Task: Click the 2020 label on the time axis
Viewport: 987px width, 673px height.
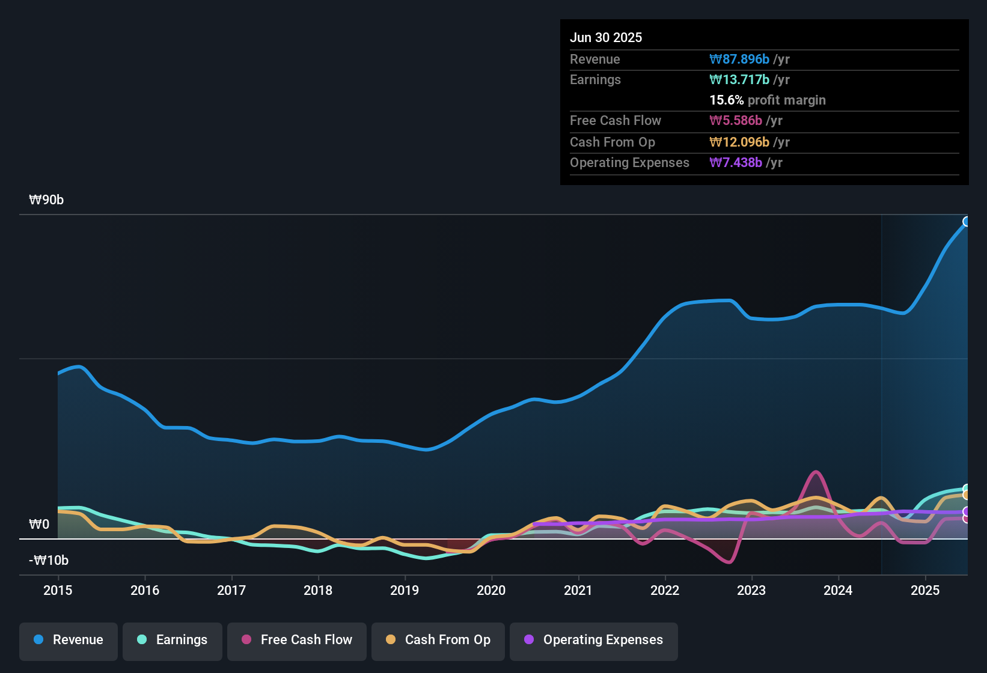Action: [491, 591]
